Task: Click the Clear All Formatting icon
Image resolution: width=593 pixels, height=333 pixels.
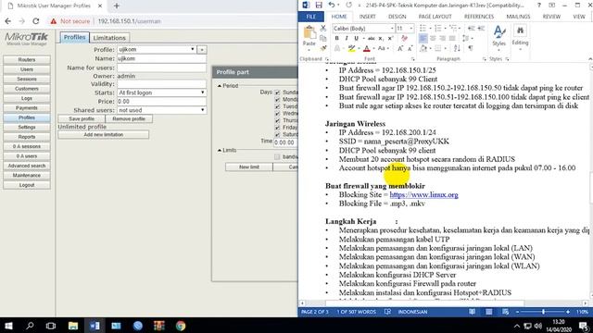Action: click(404, 38)
